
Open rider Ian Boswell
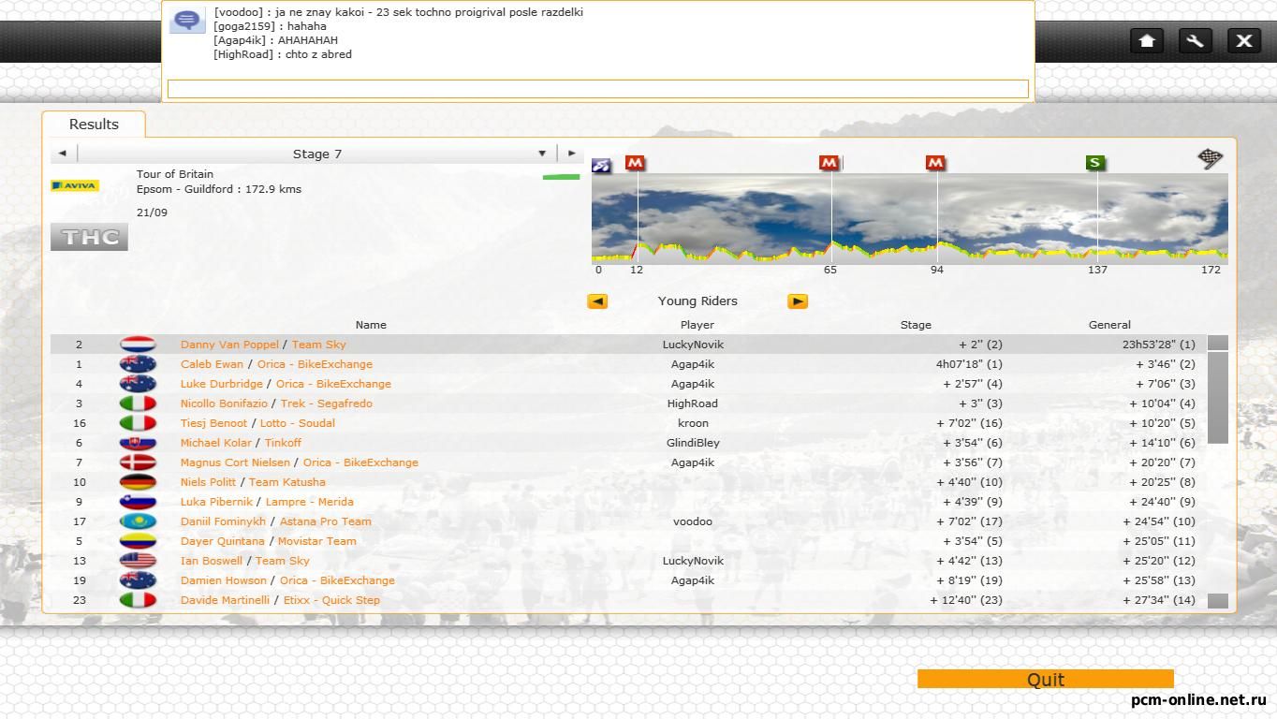pos(212,561)
